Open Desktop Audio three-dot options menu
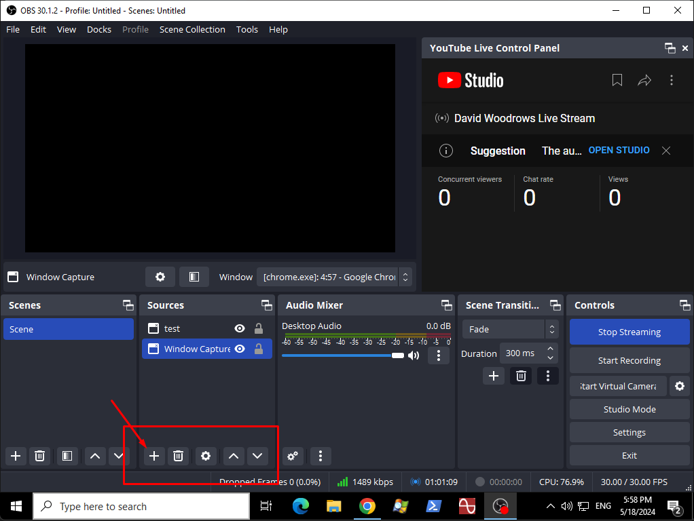 click(x=439, y=355)
